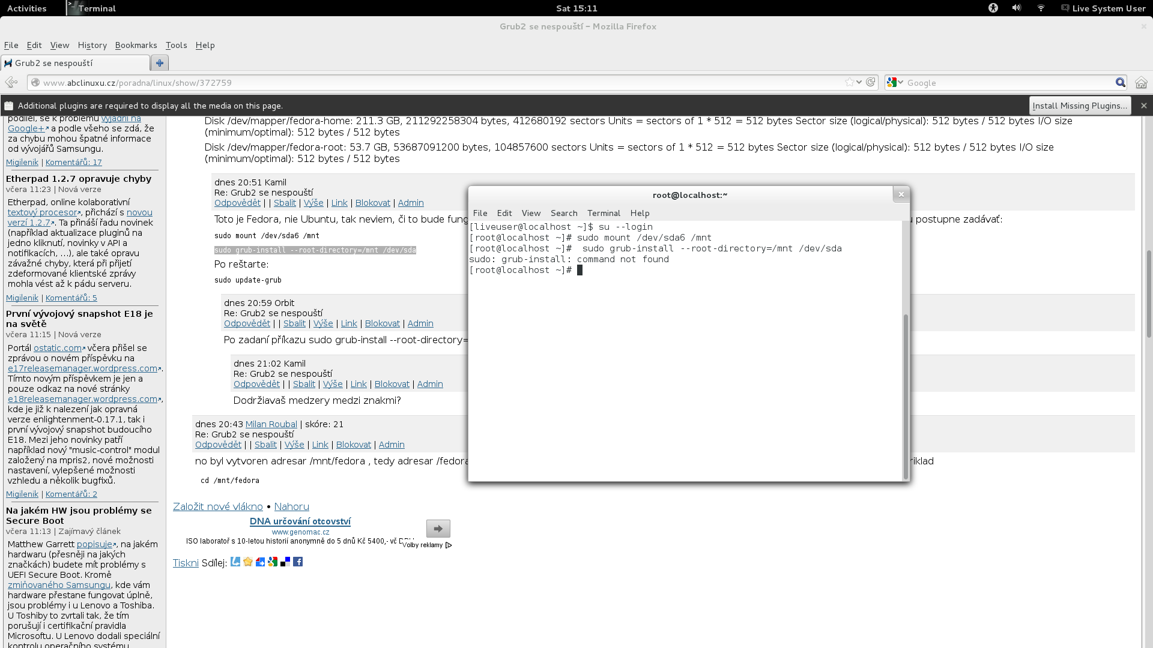Bookmark this page using the star icon
Screen dimensions: 1153x648
point(849,82)
